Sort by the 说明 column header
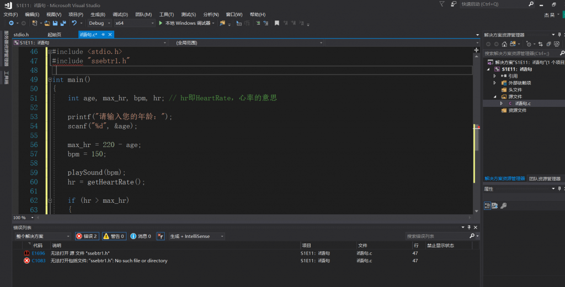The width and height of the screenshot is (565, 287). (57, 245)
